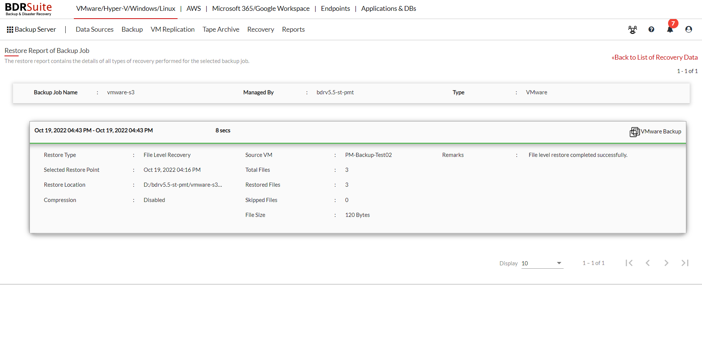This screenshot has height=338, width=702.
Task: Click the source VM PM-Backup-Test02
Action: tap(369, 155)
